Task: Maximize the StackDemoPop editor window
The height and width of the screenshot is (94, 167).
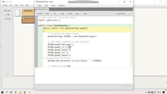Action: point(124,2)
